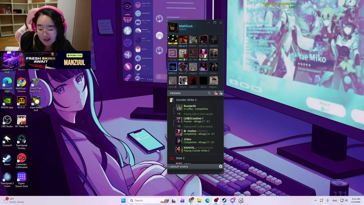364x205 pixels.
Task: Open Steam desktop shortcut
Action: click(7, 160)
